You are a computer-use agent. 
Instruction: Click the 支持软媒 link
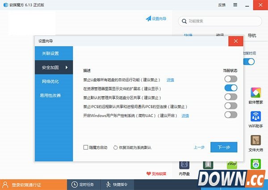click(159, 174)
